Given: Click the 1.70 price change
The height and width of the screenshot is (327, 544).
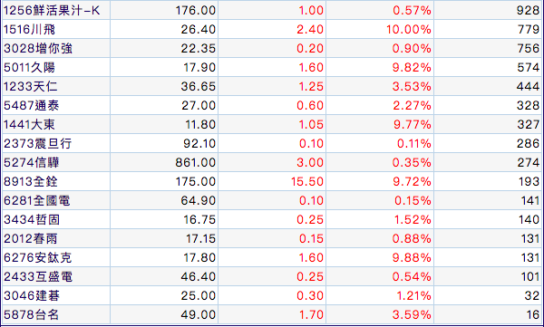Looking at the screenshot, I should click(311, 315).
